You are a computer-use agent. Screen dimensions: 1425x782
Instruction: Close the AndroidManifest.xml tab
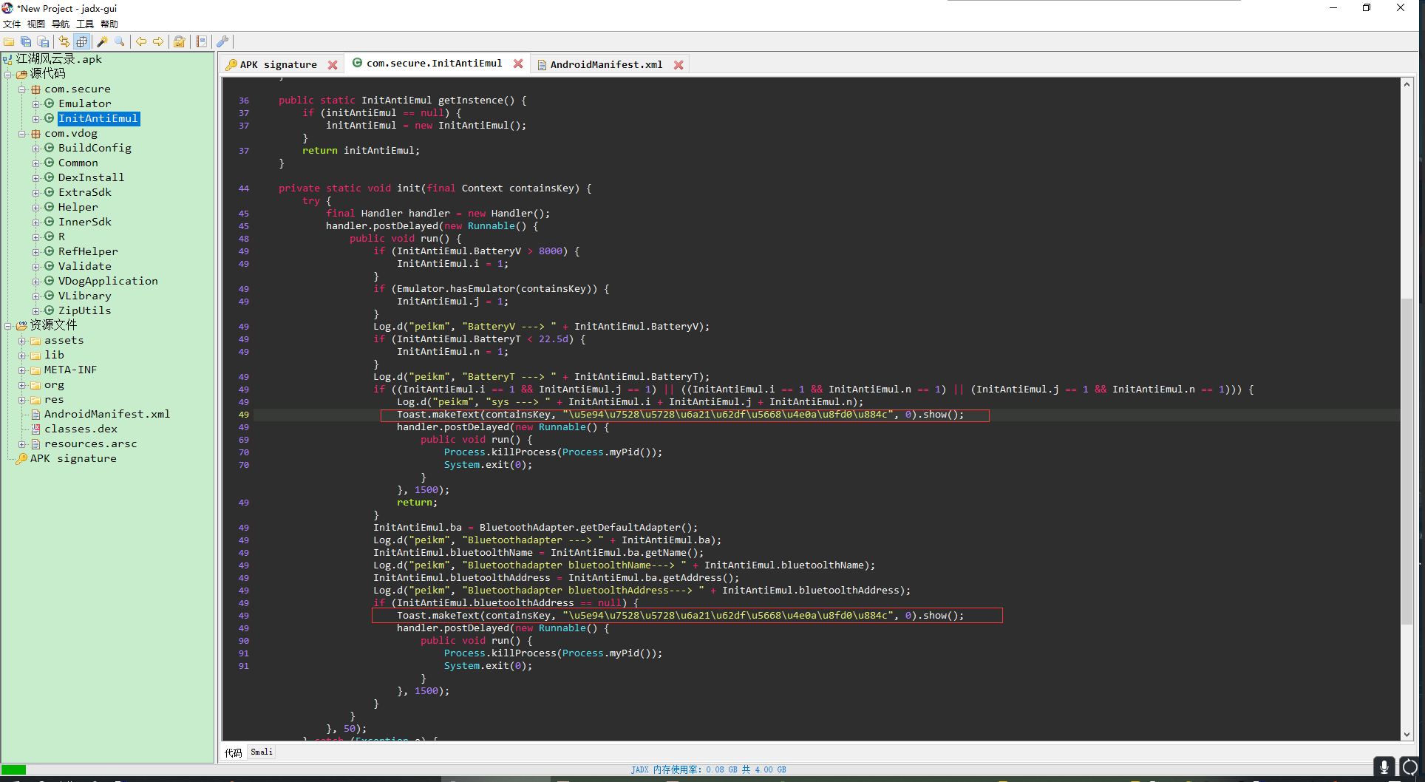[679, 65]
